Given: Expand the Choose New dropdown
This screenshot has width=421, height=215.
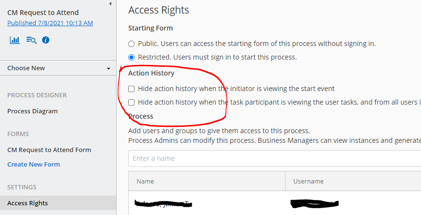Looking at the screenshot, I should [58, 68].
